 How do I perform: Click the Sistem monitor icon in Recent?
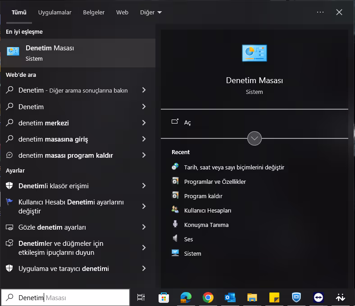[x=175, y=253]
